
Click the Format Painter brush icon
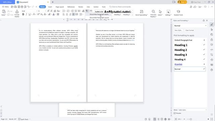(x=17, y=11)
